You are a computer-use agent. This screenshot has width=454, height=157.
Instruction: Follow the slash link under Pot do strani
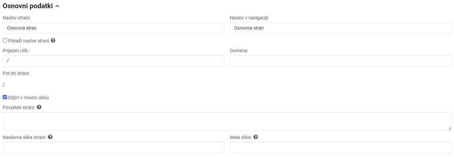coord(4,85)
